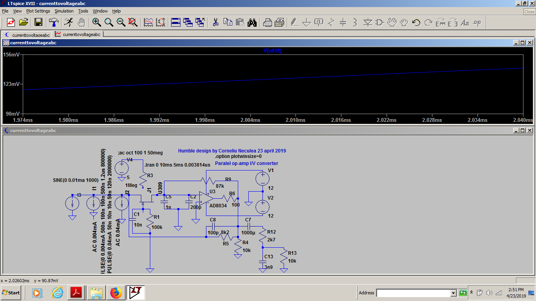
Task: Open Internet Explorer from the taskbar
Action: (58, 292)
